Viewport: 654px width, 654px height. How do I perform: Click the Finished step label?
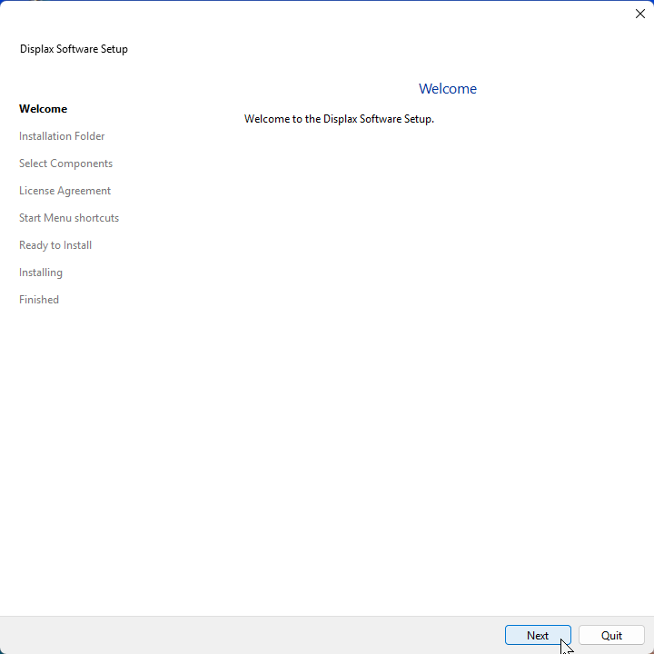[39, 300]
